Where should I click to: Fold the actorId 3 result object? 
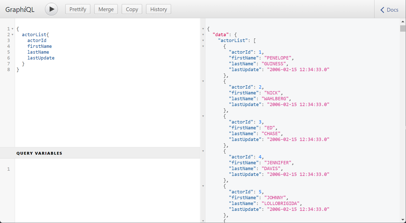[x=203, y=116]
